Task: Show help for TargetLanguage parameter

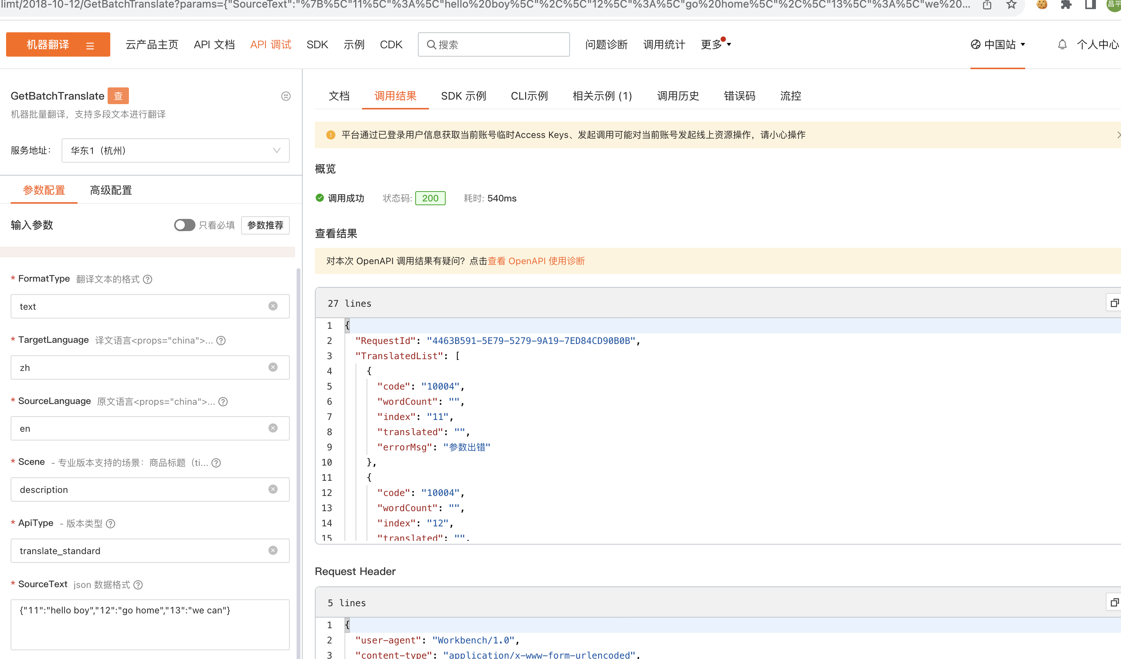Action: point(221,341)
